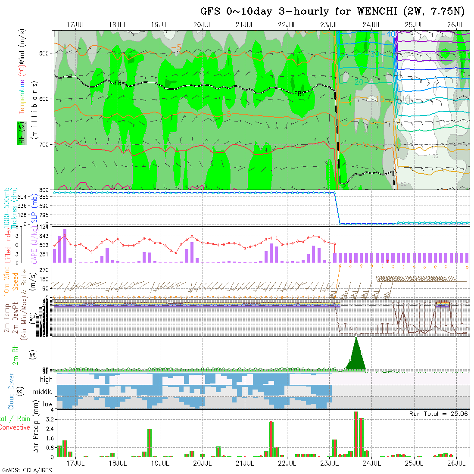Click the Cloud Cover axis title
Screen dimensions: 474x474
tap(11, 391)
